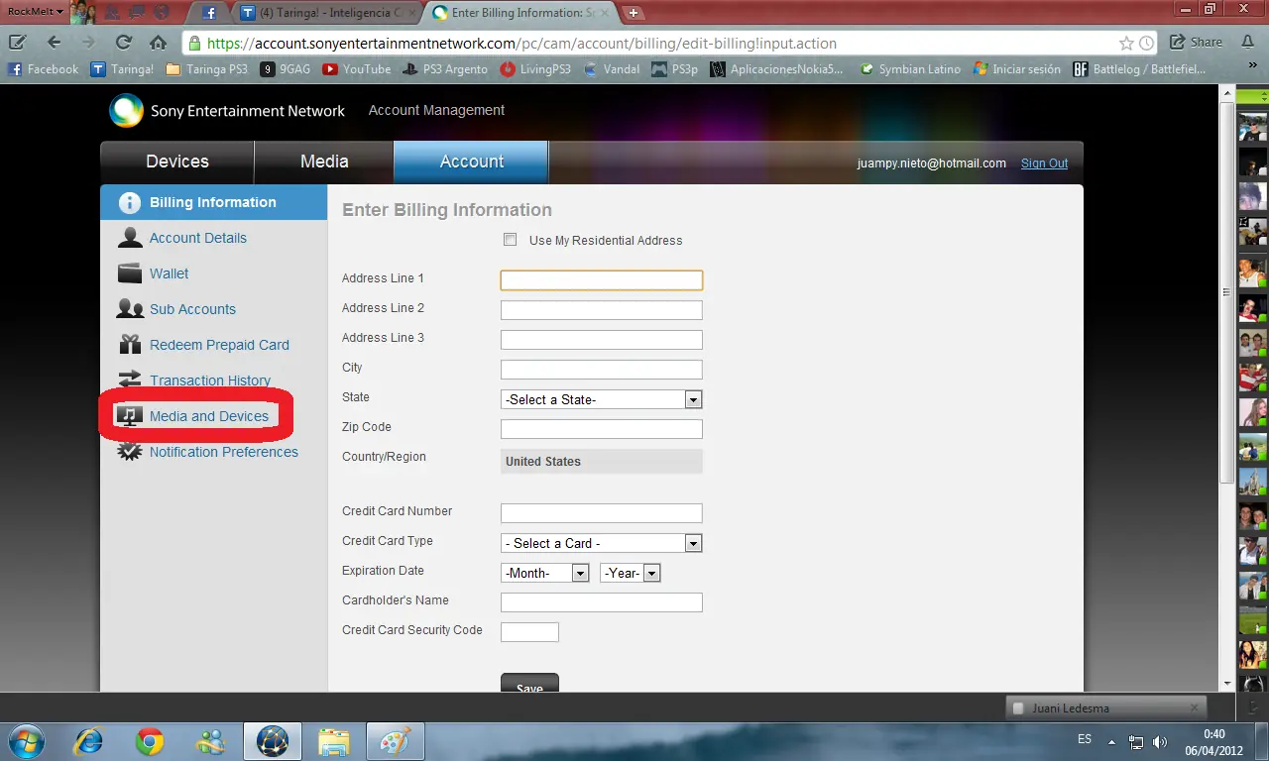Open the Windows Start menu
The height and width of the screenshot is (761, 1269).
tap(26, 741)
